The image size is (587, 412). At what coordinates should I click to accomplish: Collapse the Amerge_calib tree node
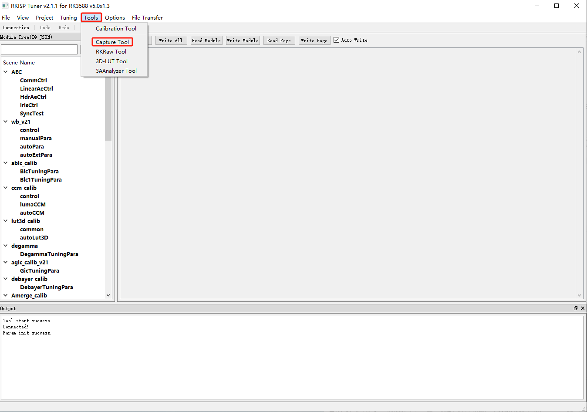click(x=6, y=295)
